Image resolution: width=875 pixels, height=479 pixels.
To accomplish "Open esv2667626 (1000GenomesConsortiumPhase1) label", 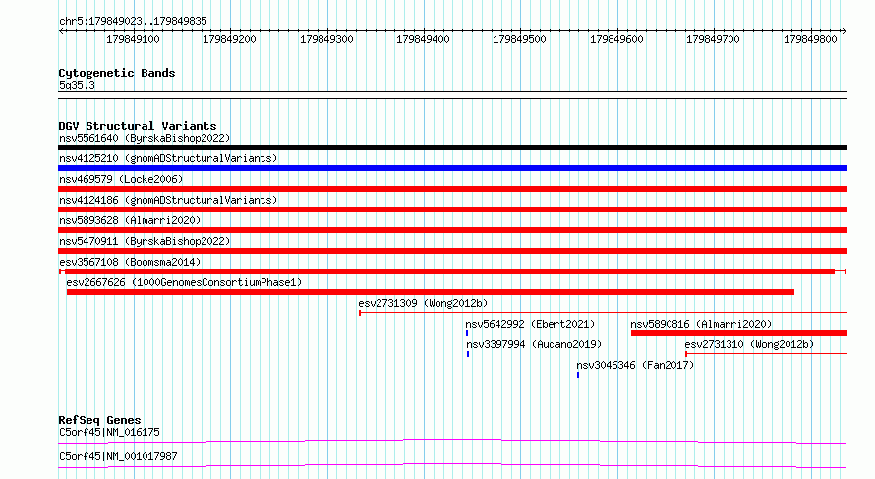I will (x=184, y=282).
